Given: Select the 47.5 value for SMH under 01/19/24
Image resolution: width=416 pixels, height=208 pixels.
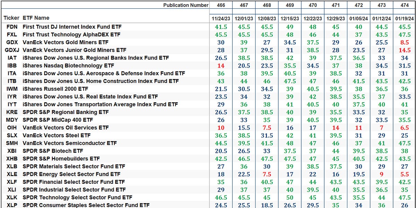Looking at the screenshot, I should [x=405, y=143].
